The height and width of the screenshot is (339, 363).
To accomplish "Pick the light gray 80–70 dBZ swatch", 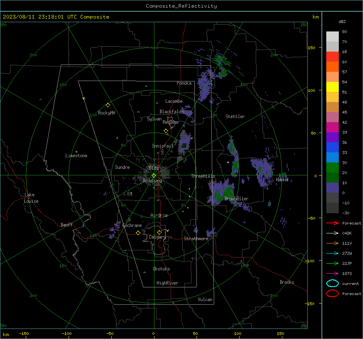I will 332,37.
